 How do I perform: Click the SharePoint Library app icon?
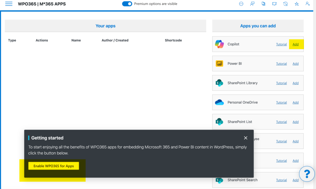(x=219, y=83)
